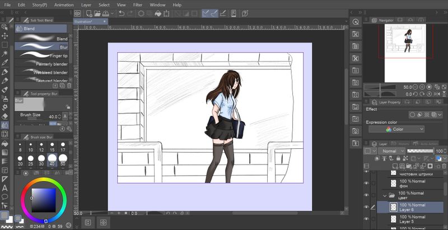
Task: Select the Move layer tool
Action: click(4, 36)
